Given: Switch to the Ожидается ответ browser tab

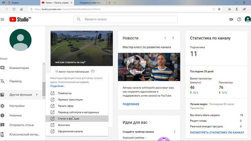Looking at the screenshot, I should 91,3.
